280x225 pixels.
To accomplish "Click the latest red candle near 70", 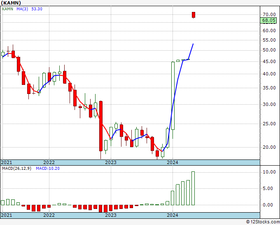I will click(194, 15).
